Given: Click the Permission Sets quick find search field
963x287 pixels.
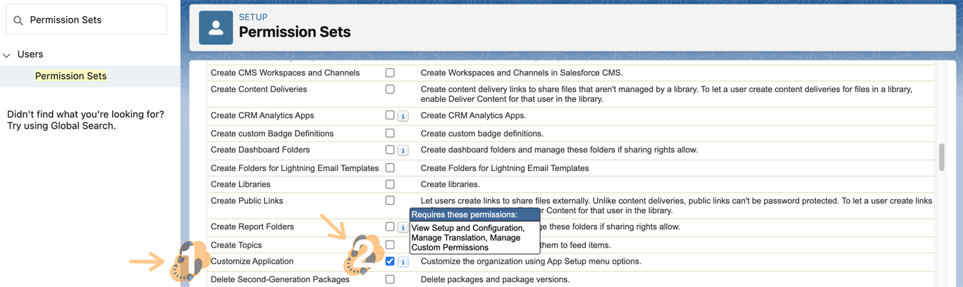Looking at the screenshot, I should [x=95, y=20].
